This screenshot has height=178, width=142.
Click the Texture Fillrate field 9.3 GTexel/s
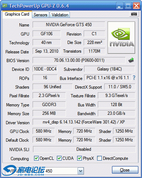pyautogui.click(x=116, y=96)
